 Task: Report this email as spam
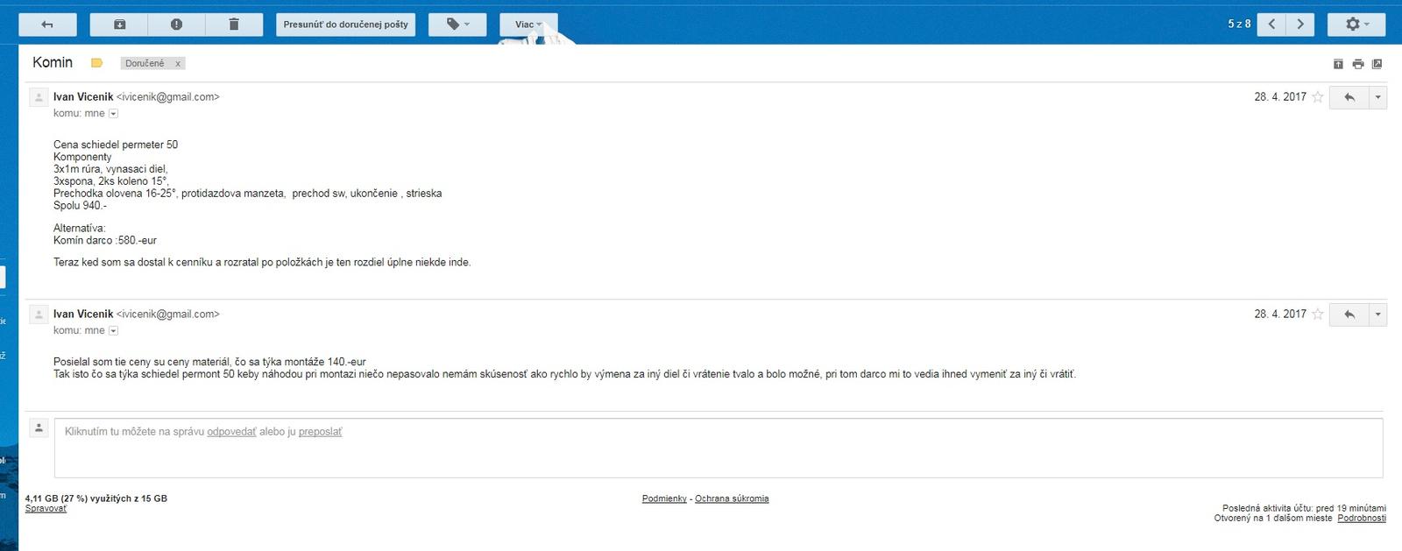[176, 25]
